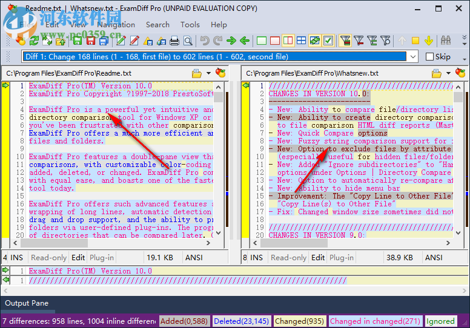Viewport: 470px width, 328px height.
Task: Click the four-pane grid layout icon
Action: click(301, 41)
